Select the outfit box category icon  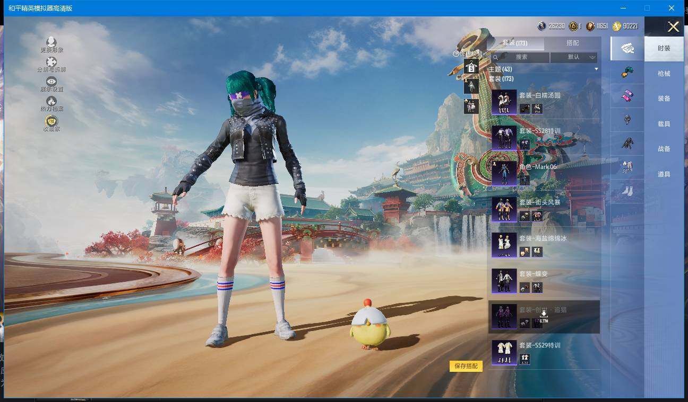click(x=627, y=48)
